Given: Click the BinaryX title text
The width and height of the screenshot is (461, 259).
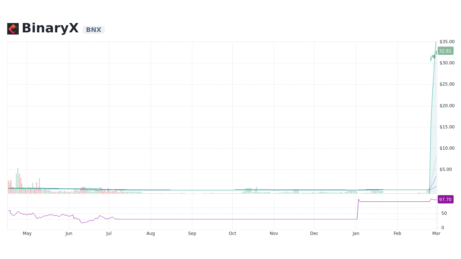Looking at the screenshot, I should pyautogui.click(x=50, y=28).
